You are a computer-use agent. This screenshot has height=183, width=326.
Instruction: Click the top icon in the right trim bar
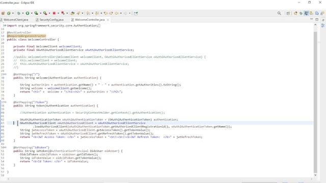click(323, 20)
